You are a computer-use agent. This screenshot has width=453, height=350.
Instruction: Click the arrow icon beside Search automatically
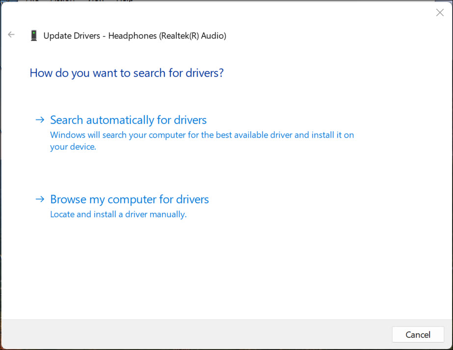[x=39, y=119]
